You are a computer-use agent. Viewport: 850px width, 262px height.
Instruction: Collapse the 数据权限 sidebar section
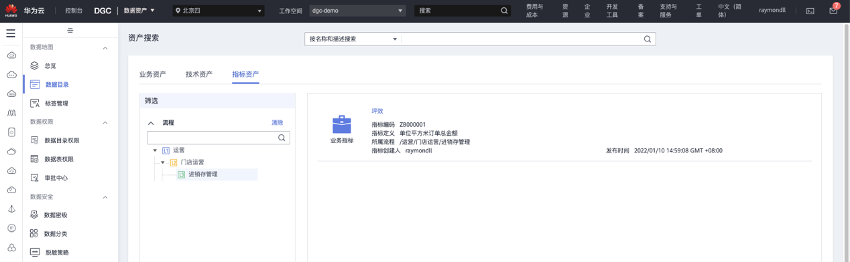[105, 122]
